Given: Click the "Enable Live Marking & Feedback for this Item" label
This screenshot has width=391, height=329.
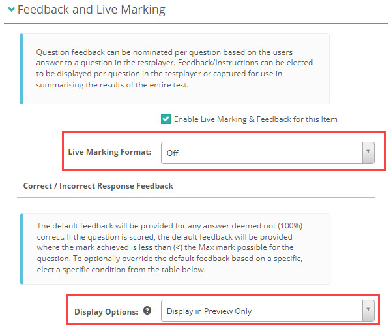Looking at the screenshot, I should click(x=255, y=119).
